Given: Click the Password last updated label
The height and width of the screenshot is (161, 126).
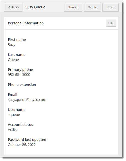Looking at the screenshot, I should (27, 140).
